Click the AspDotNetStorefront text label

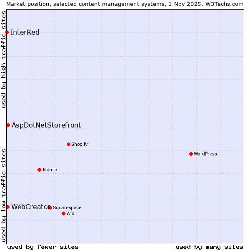(x=46, y=125)
